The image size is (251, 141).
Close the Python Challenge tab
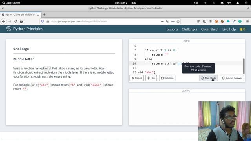point(38,14)
